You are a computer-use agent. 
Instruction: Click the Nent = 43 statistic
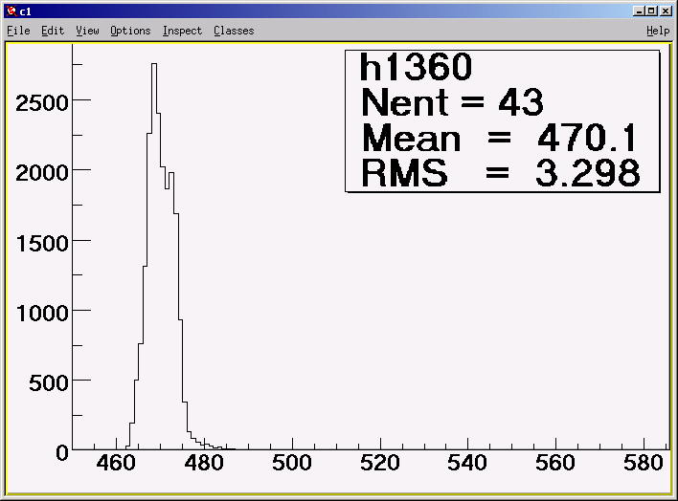[452, 102]
